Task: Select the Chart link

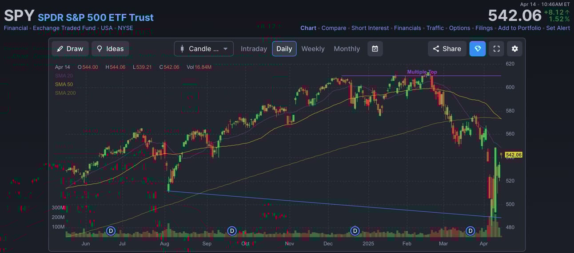Action: (308, 28)
